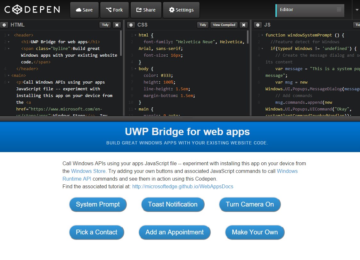
Task: Open the pen Settings dialog
Action: tap(181, 10)
